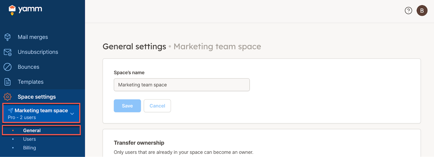Open the Users settings page
Image resolution: width=434 pixels, height=157 pixels.
(x=30, y=139)
